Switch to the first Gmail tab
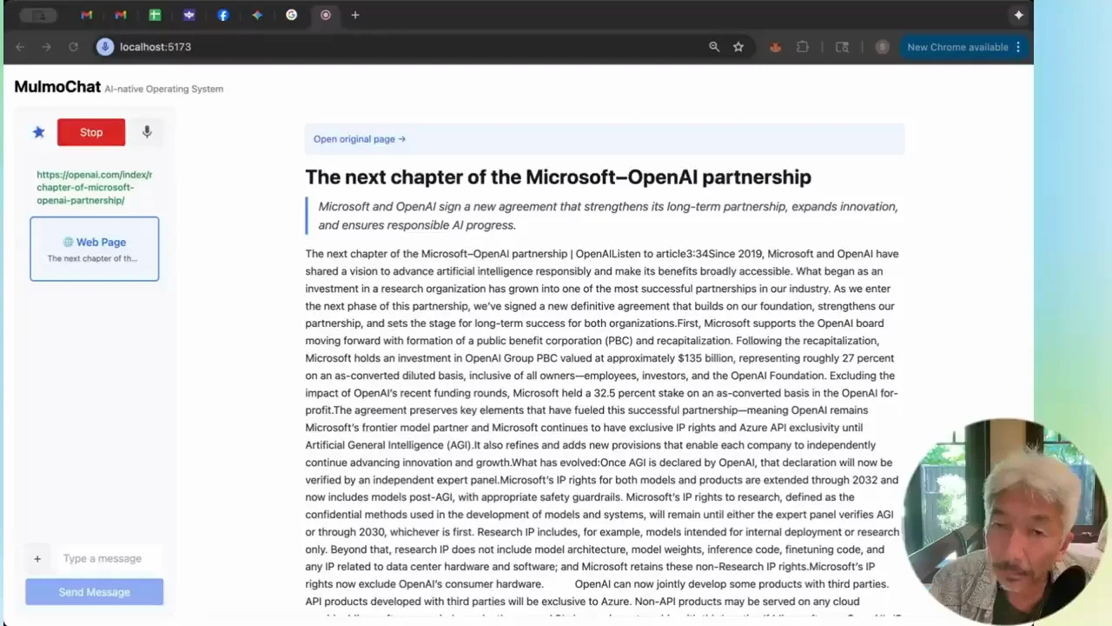The width and height of the screenshot is (1112, 626). point(87,15)
